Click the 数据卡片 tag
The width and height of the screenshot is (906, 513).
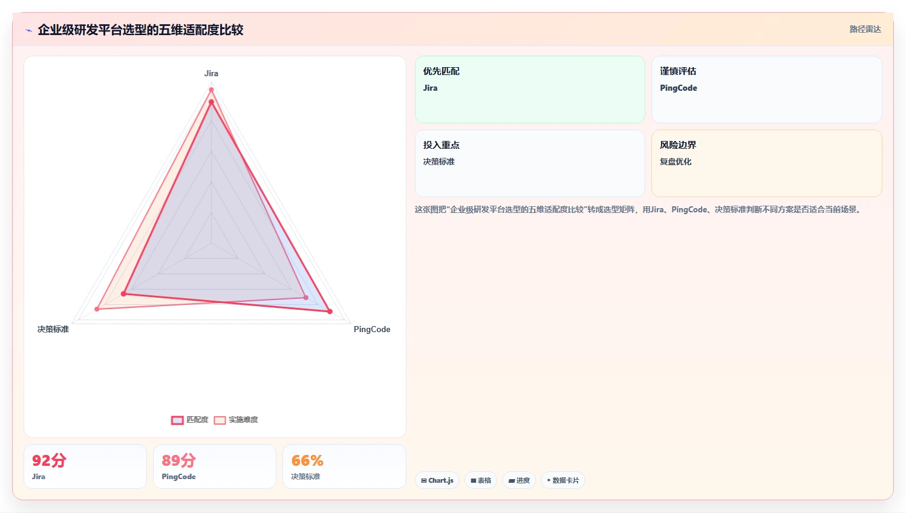[562, 480]
